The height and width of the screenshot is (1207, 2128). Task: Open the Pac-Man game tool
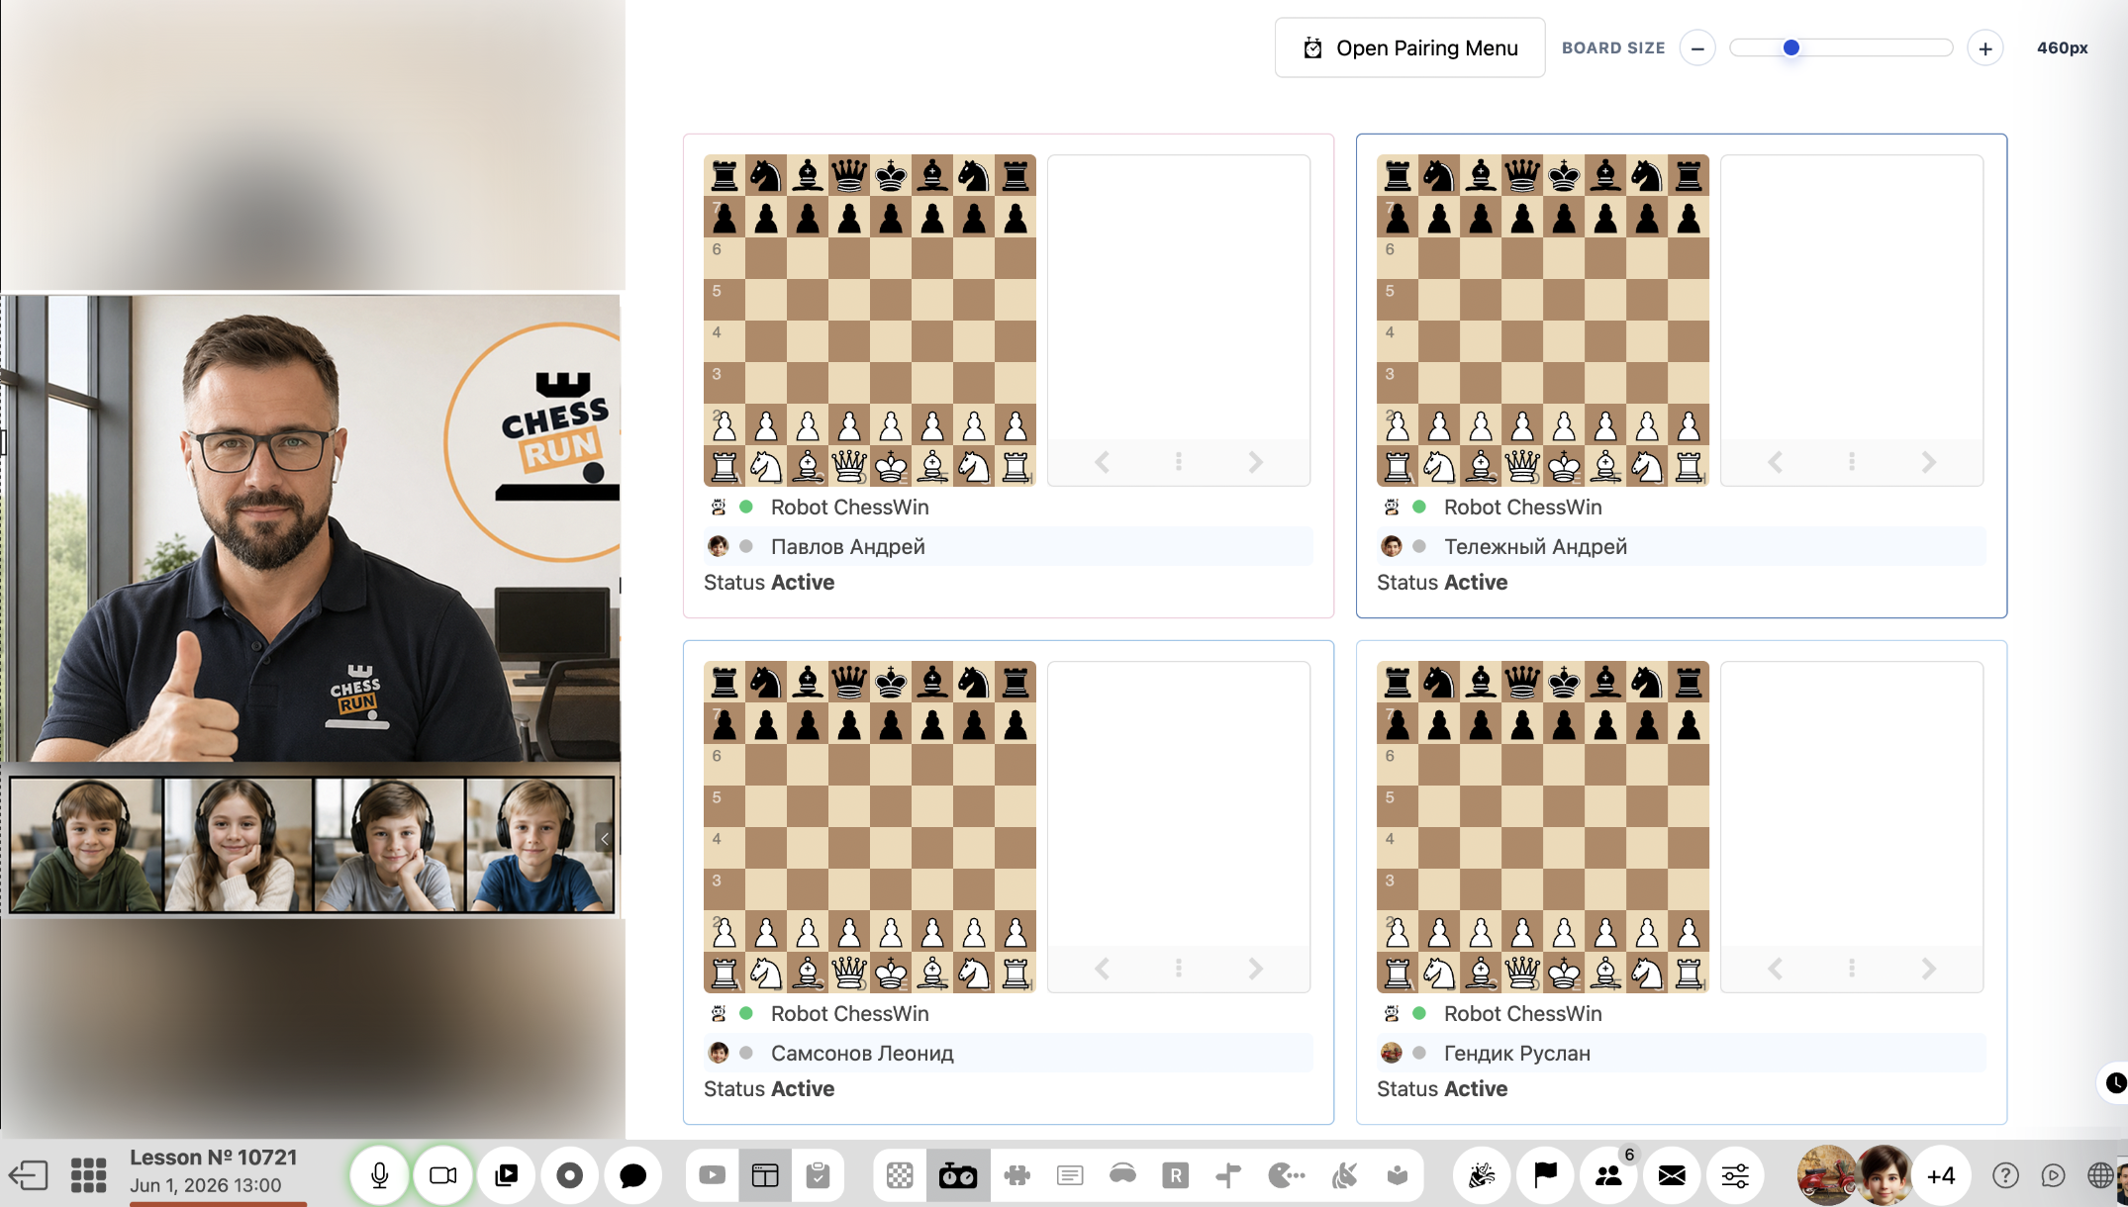(1286, 1175)
